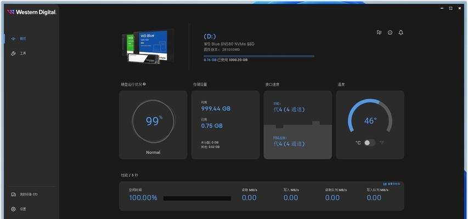Toggle the °C / °F temperature switch
The image size is (468, 219).
[370, 143]
